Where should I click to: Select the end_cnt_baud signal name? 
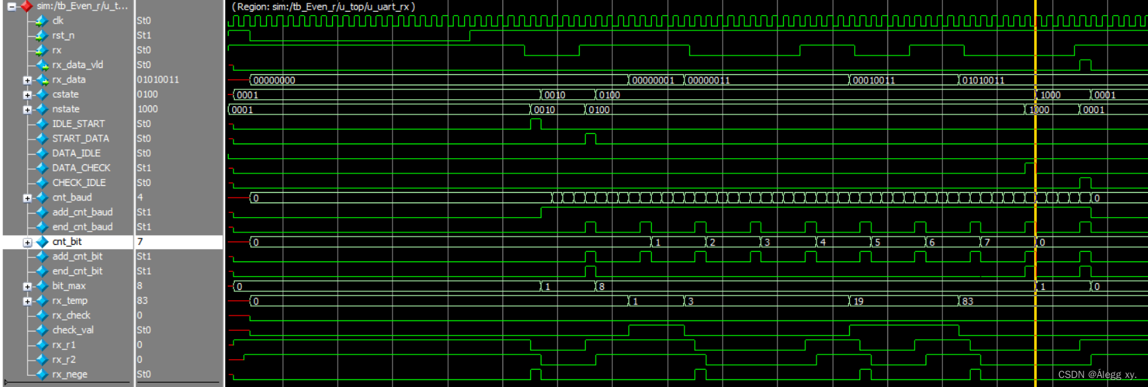click(82, 227)
